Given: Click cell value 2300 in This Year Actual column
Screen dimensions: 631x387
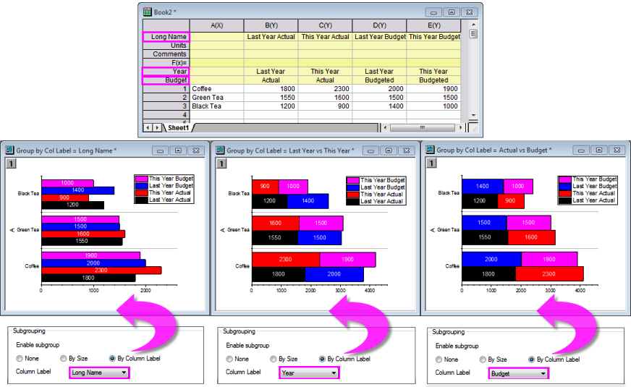Looking at the screenshot, I should 325,89.
